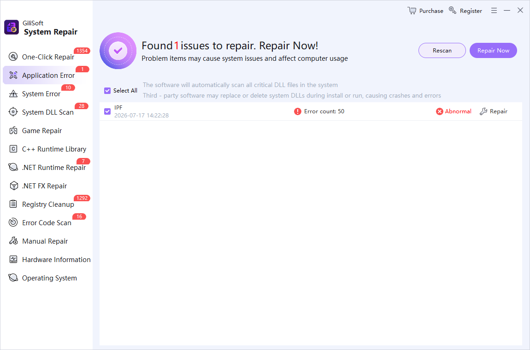Minimize the System Repair window

click(506, 11)
